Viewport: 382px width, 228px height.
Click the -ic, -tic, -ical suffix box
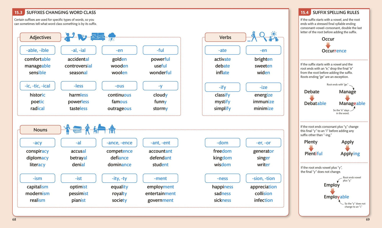click(x=38, y=86)
